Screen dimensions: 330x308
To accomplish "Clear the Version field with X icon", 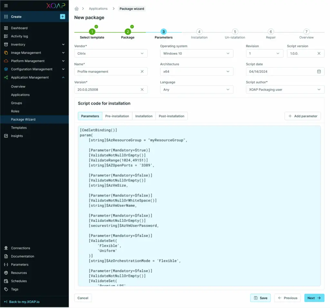I will tap(142, 89).
